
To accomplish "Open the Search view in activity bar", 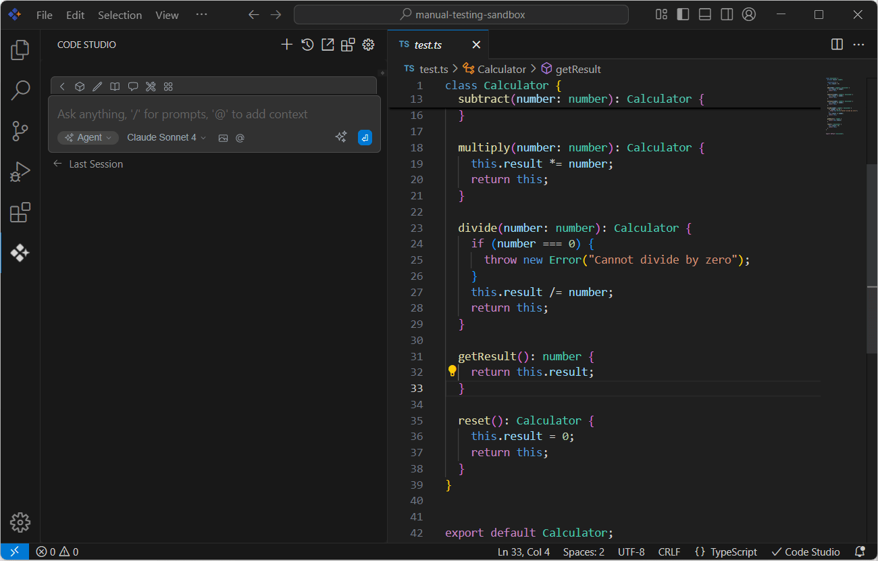I will coord(20,90).
